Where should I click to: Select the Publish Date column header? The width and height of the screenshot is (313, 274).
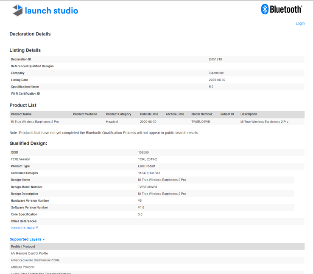tap(149, 114)
